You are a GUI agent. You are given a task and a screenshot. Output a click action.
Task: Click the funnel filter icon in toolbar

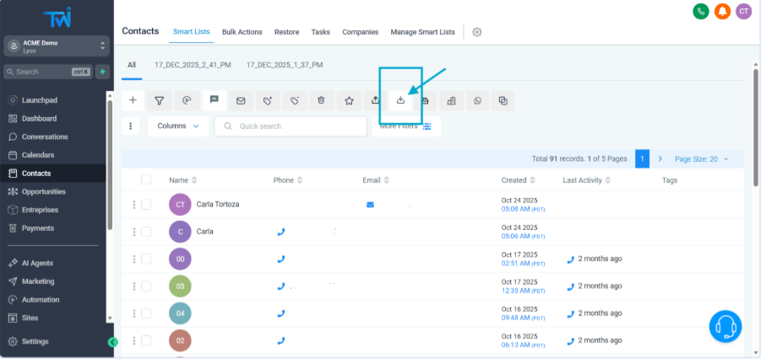click(159, 100)
